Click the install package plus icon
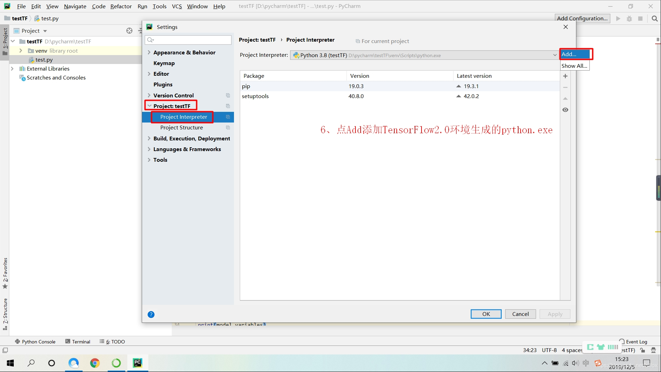The width and height of the screenshot is (661, 372). (565, 76)
